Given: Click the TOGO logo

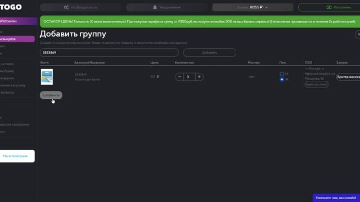Looking at the screenshot, I should (x=11, y=7).
